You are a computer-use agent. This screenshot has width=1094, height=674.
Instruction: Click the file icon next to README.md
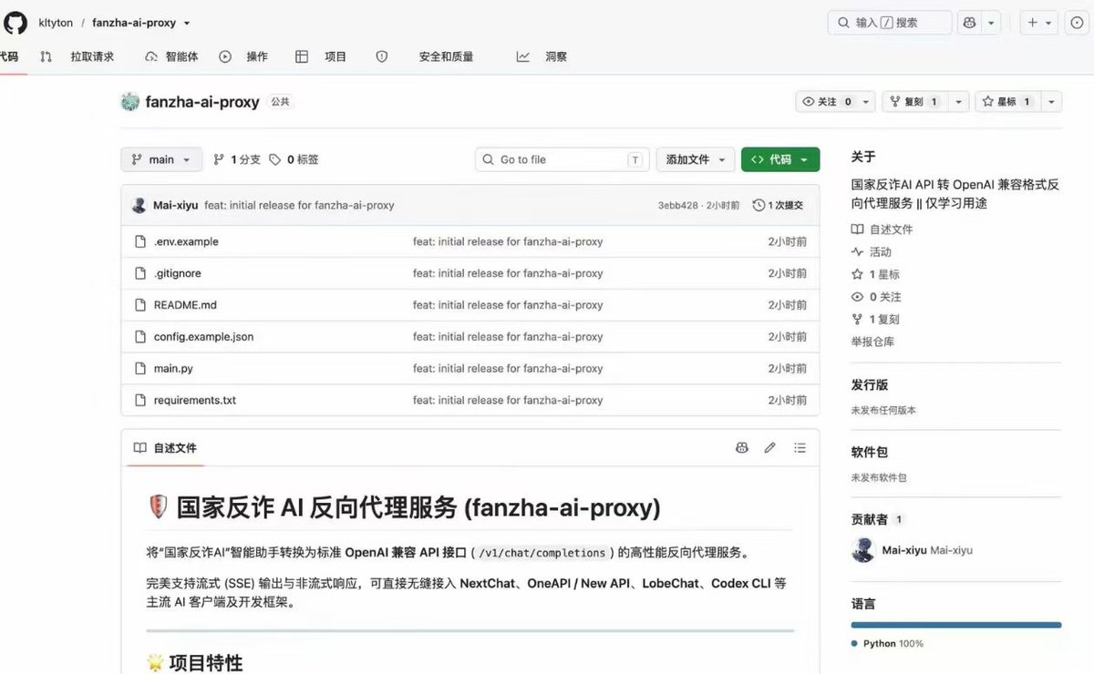(140, 305)
